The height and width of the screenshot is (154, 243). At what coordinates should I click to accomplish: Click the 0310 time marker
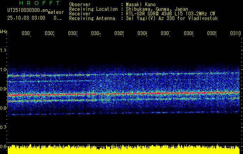[236, 33]
